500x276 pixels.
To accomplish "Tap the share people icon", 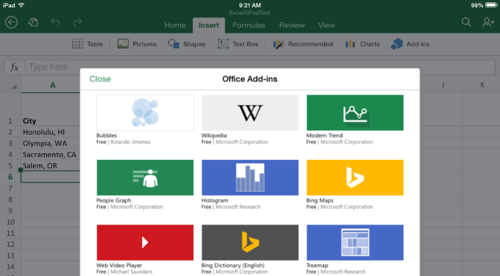I will [x=488, y=22].
